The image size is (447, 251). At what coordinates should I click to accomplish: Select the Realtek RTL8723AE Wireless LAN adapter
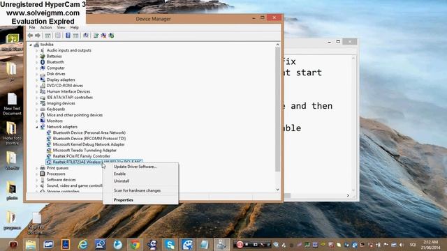point(94,162)
